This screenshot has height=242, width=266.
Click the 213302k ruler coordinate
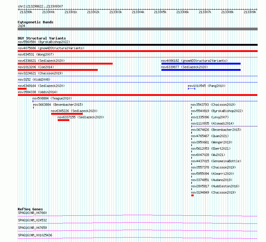(93, 12)
